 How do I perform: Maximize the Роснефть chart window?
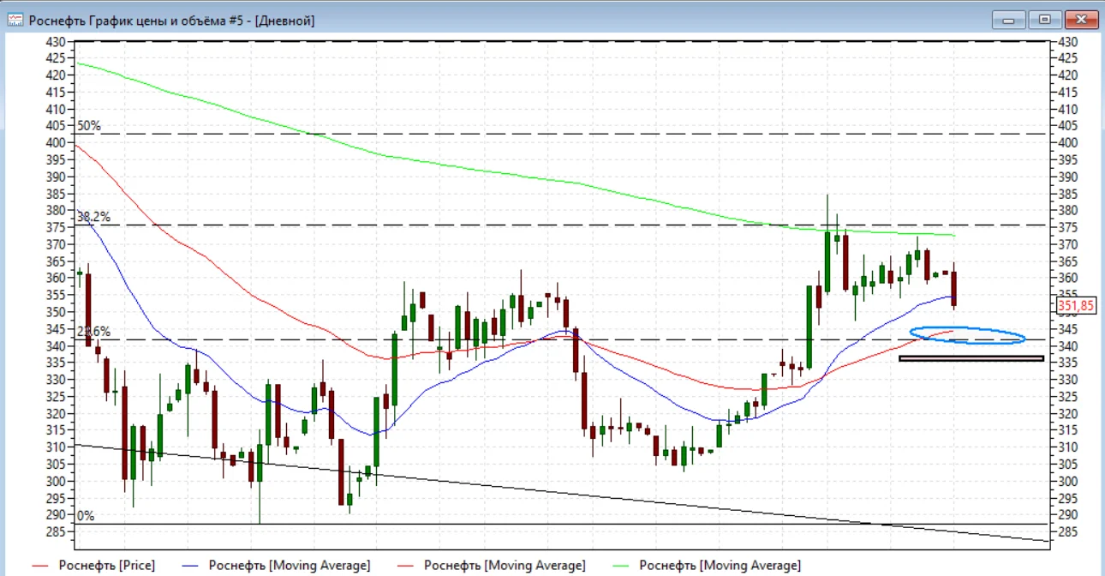(x=1045, y=19)
